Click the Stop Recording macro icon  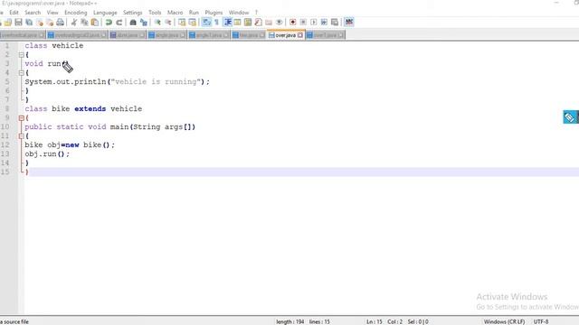[x=303, y=23]
